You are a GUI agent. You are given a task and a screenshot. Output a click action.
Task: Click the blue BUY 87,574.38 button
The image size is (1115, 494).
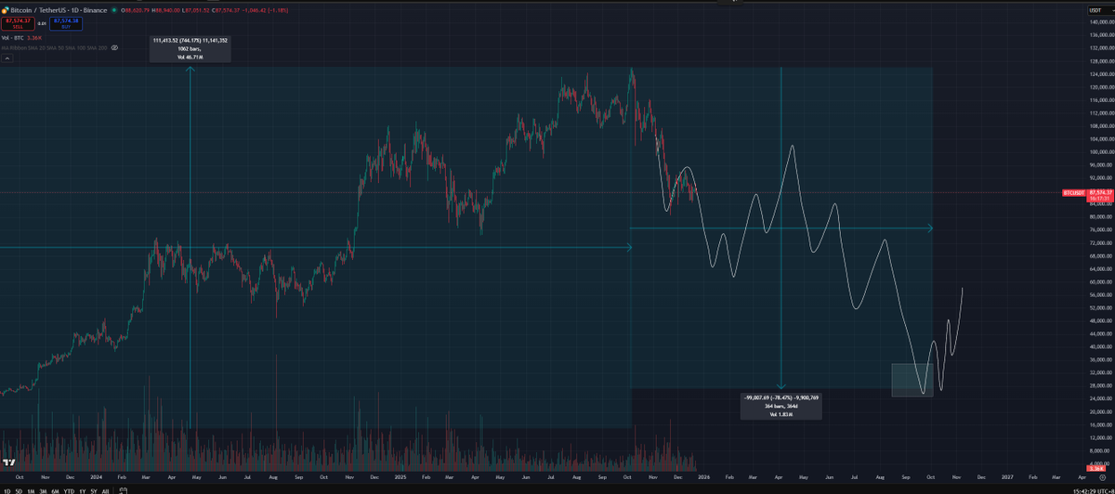pyautogui.click(x=66, y=23)
